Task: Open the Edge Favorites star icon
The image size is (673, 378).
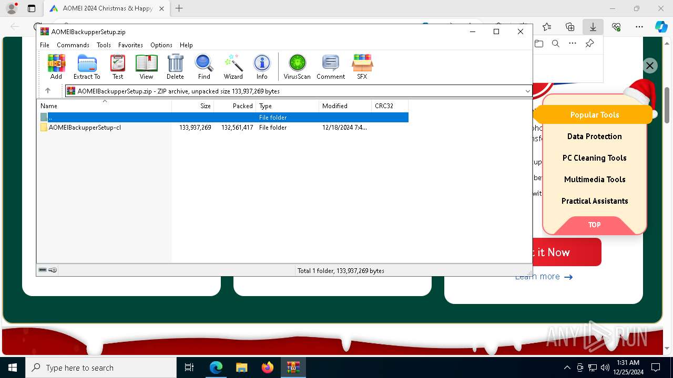Action: (x=547, y=27)
